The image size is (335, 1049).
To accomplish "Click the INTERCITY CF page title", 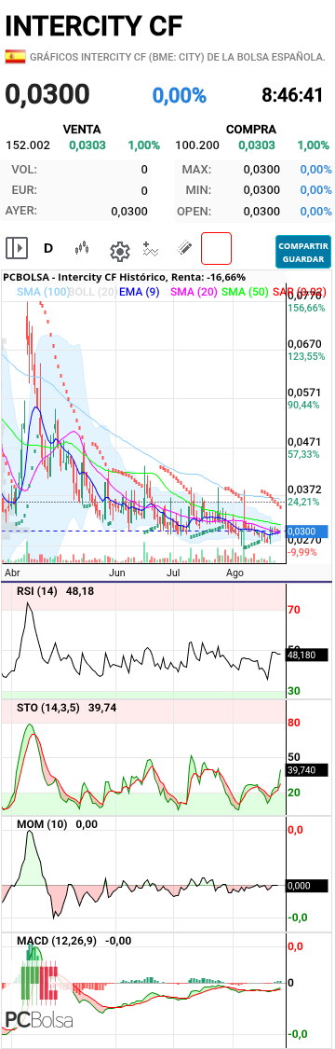I will pyautogui.click(x=93, y=26).
